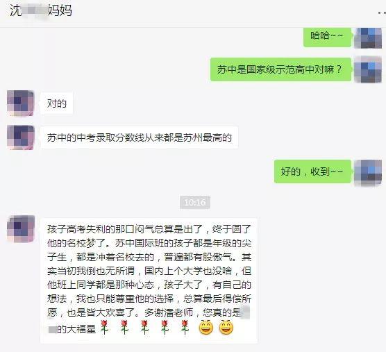Click the contact avatar next to 苏中的中考录取分数线 message

click(20, 137)
